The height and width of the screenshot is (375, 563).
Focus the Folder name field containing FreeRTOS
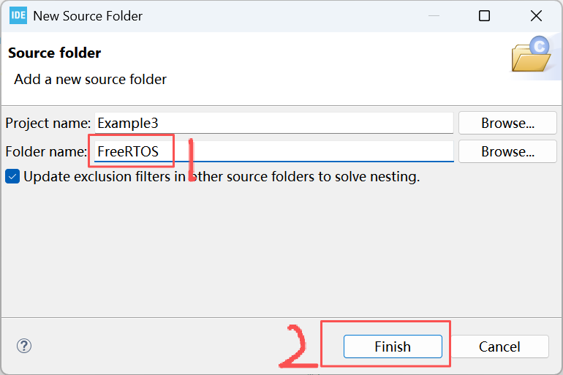(x=274, y=151)
